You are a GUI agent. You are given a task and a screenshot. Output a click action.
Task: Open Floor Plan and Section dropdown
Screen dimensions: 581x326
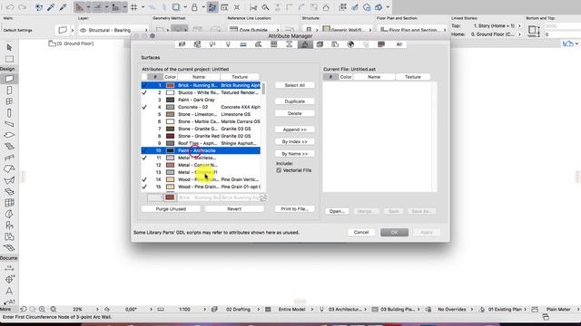[413, 30]
